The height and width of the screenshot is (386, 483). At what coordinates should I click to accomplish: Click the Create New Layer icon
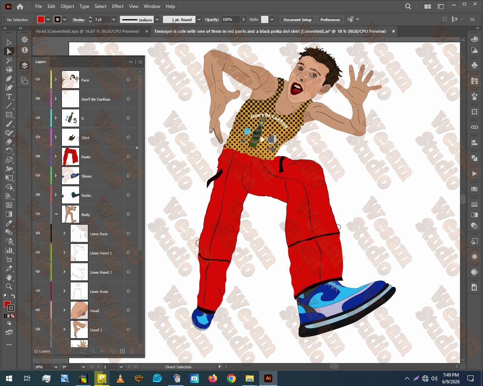point(122,351)
